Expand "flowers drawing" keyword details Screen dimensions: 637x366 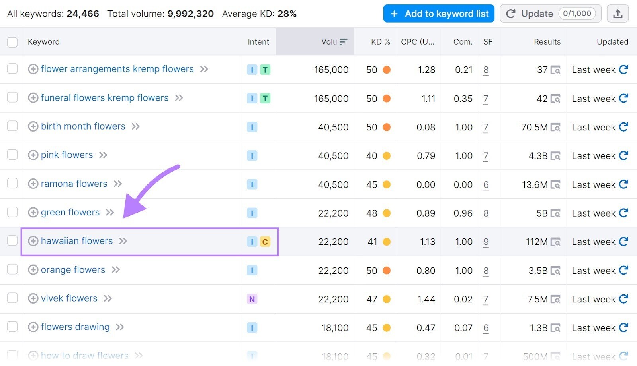tap(120, 327)
